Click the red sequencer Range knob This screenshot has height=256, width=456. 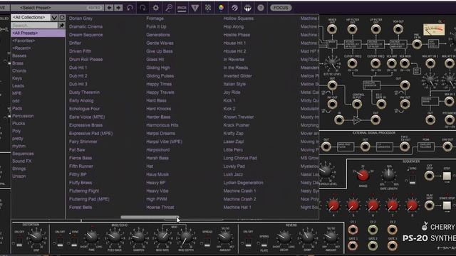coord(363,175)
